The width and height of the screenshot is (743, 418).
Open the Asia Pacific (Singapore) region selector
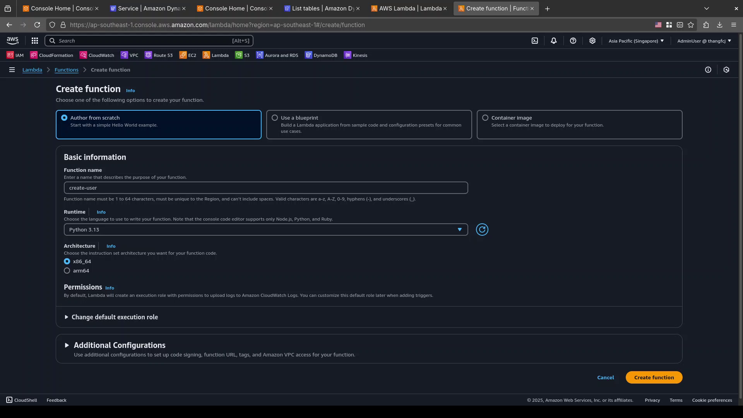click(636, 41)
